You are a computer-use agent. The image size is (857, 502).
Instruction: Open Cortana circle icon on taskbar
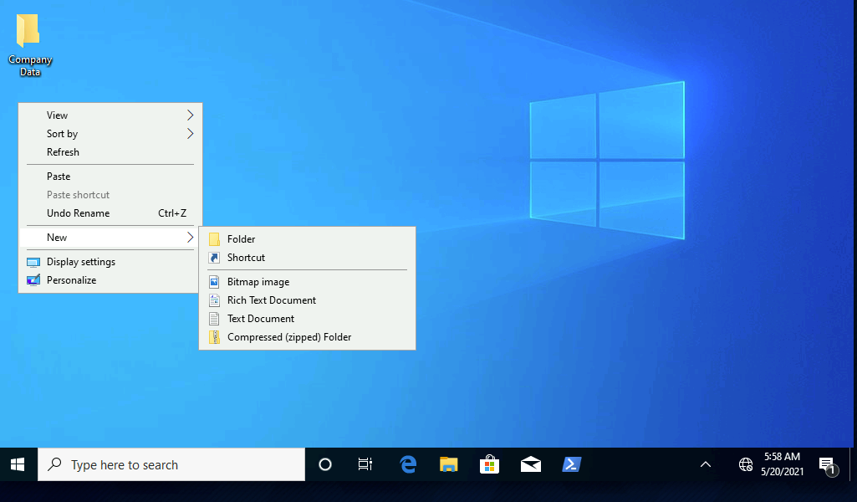pos(325,464)
